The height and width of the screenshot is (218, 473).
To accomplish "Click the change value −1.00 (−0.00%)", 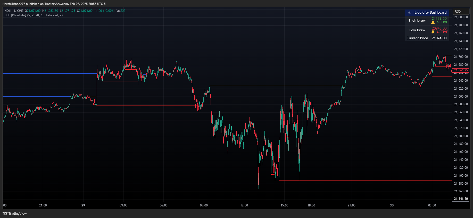I will (x=104, y=11).
